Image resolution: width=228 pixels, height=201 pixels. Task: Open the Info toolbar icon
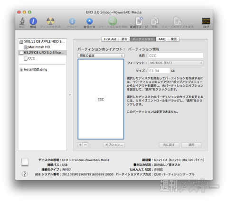[33, 21]
